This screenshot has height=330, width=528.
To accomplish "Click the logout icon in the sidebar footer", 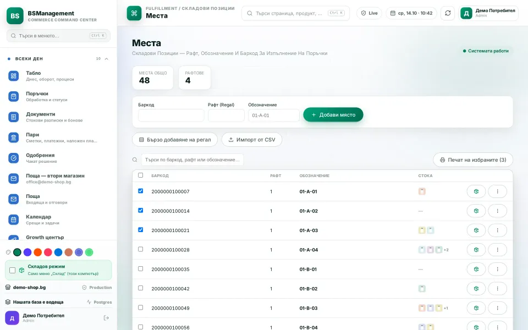I will tap(106, 318).
